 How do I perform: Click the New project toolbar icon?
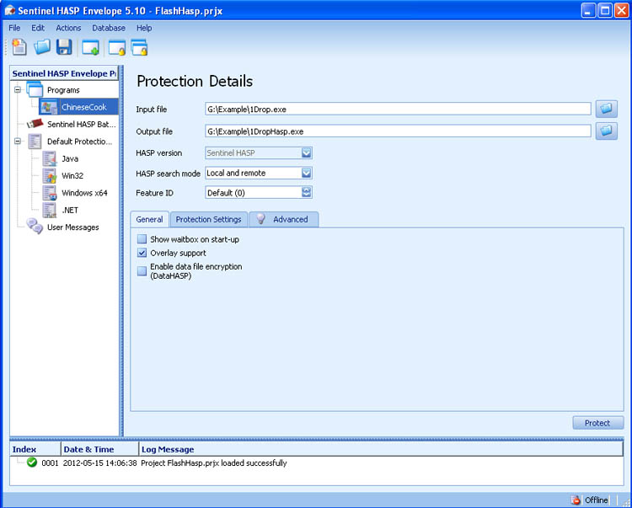[19, 47]
